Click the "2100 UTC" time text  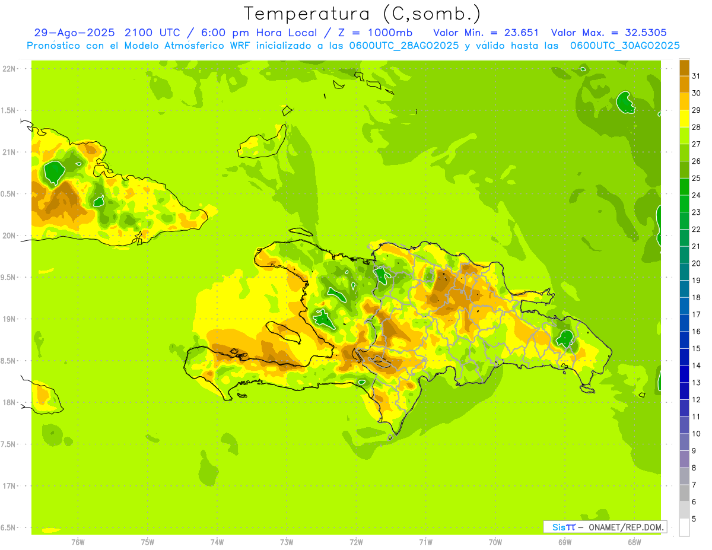[x=153, y=33]
